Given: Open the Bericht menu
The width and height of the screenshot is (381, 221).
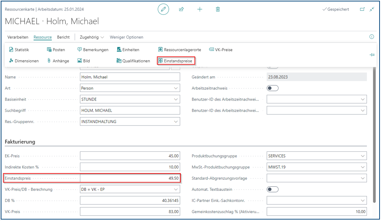Looking at the screenshot, I should point(63,37).
